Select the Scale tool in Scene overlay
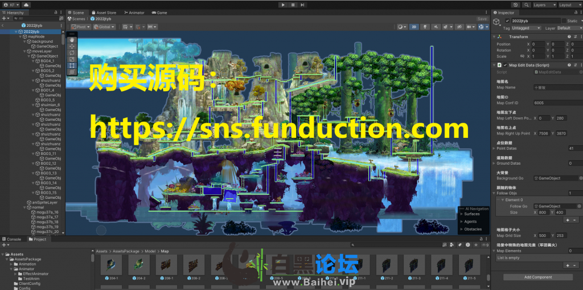 coord(72,59)
